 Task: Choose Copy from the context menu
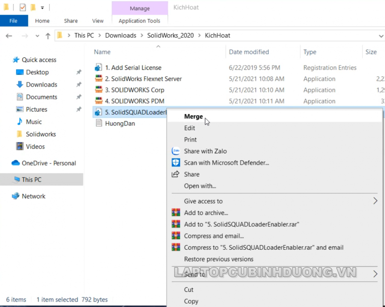(x=274, y=301)
